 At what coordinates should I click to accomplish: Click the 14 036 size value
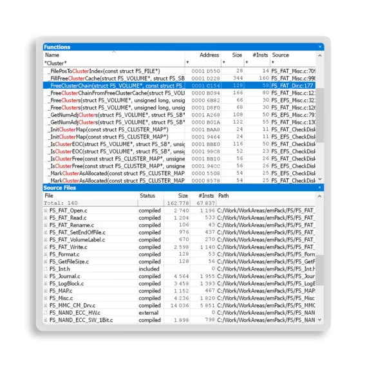[180, 305]
